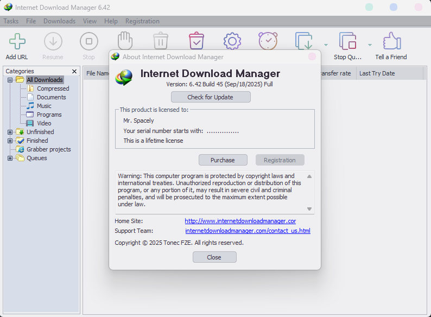
Task: Click the Stop download square icon
Action: (x=89, y=41)
